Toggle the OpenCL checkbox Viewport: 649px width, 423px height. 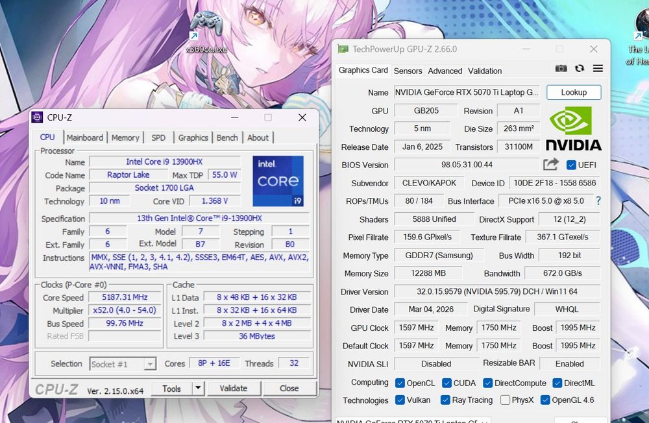click(x=400, y=383)
